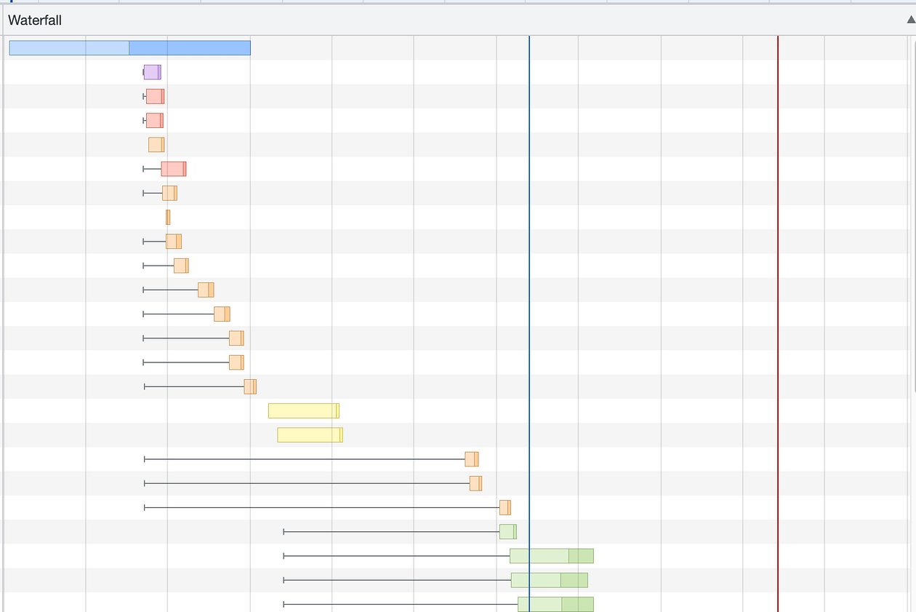This screenshot has height=612, width=916.
Task: Toggle the Waterfall sort direction arrow
Action: (910, 20)
